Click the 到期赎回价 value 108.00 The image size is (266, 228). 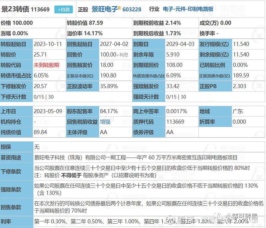point(174,65)
